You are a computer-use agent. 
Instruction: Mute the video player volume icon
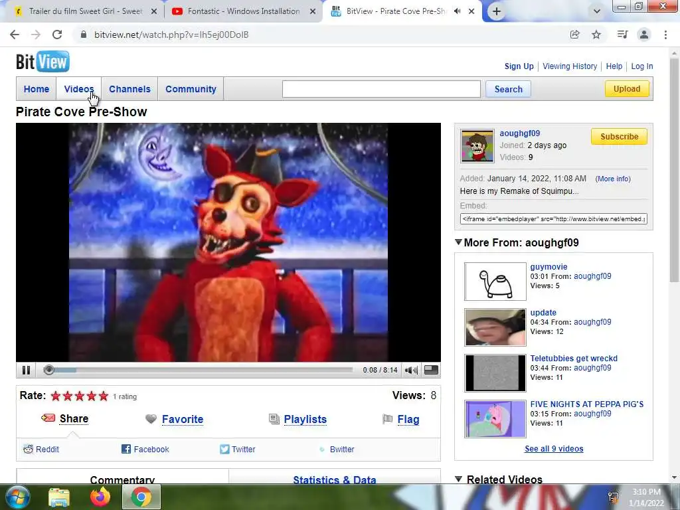pos(410,370)
